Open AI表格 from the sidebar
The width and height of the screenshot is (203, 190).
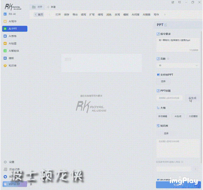pos(10,36)
